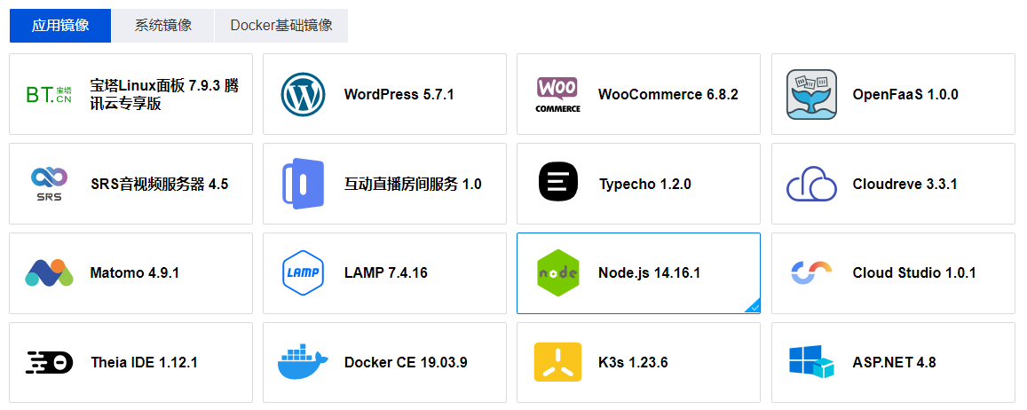Choose the 宝塔Linux面板 7.9.3 image card

tap(131, 94)
